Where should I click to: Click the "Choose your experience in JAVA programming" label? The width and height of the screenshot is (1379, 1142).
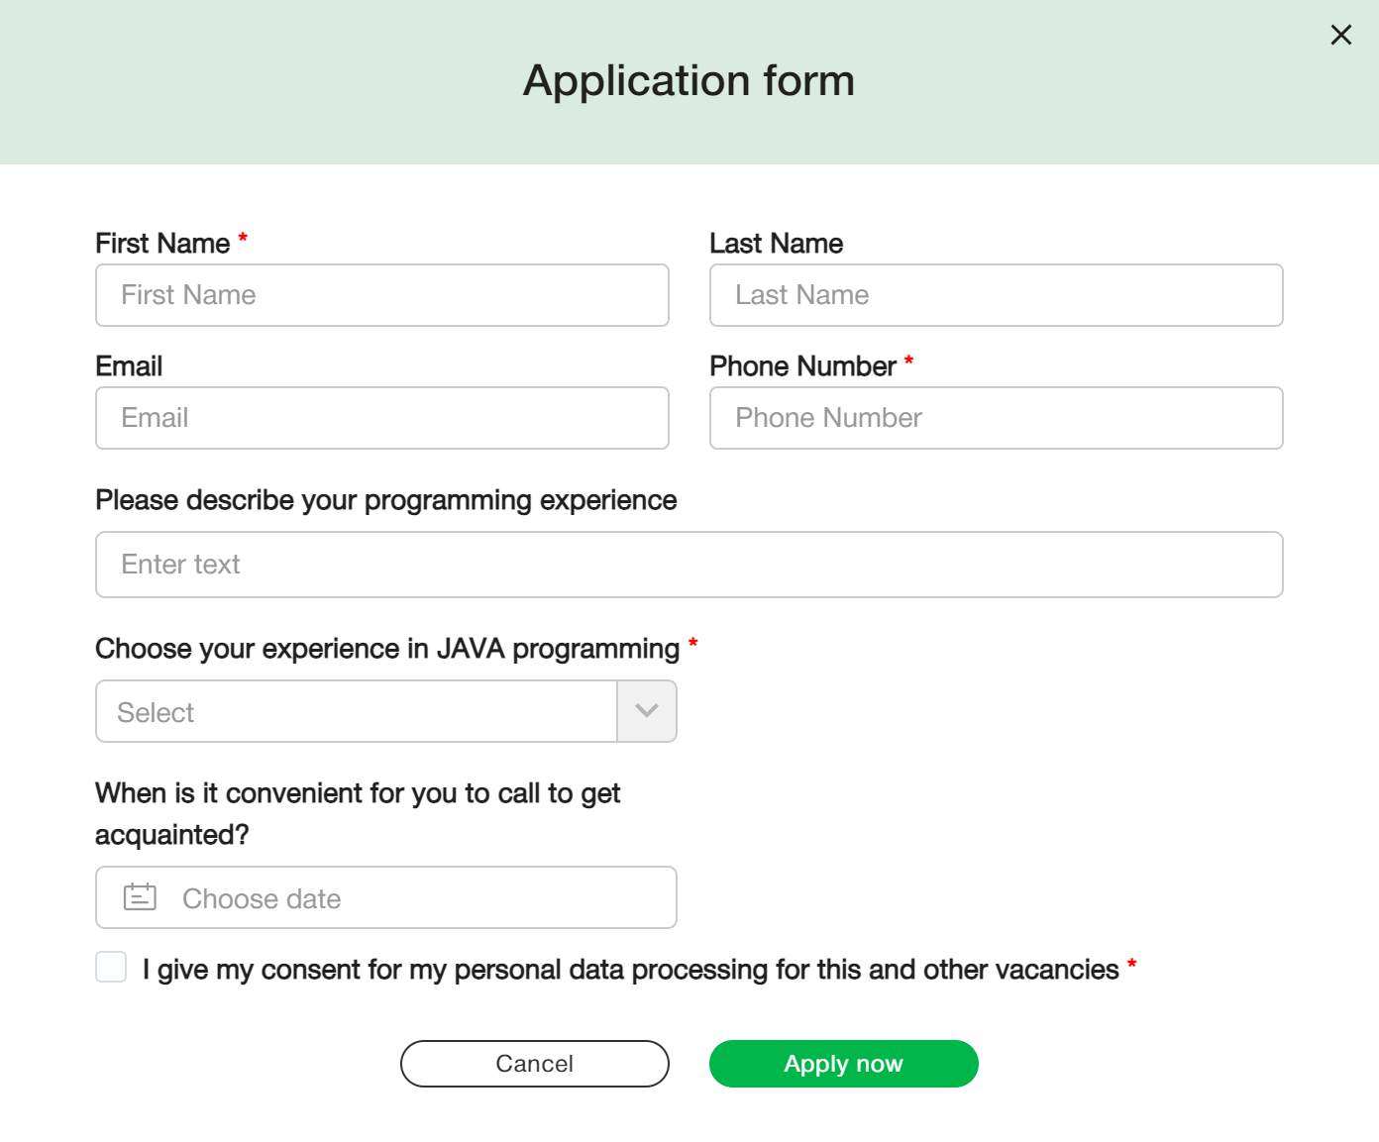[387, 649]
